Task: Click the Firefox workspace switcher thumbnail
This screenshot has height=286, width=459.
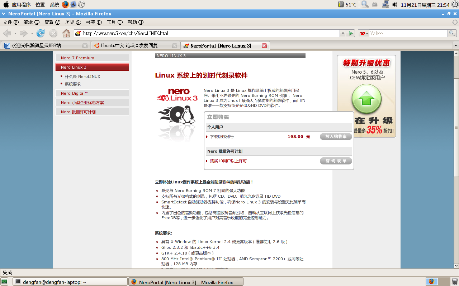Action: click(x=431, y=282)
